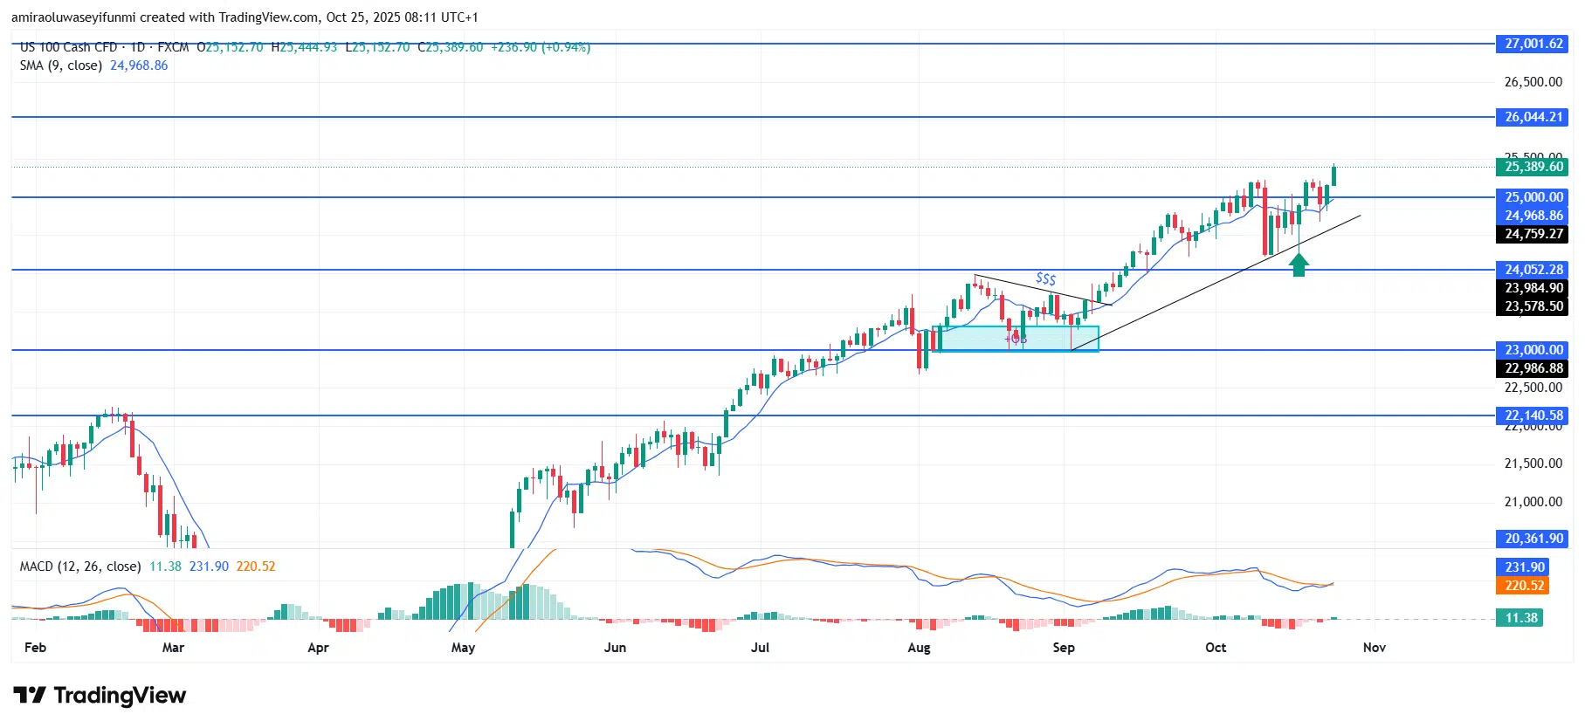Click the Oct label on time axis
This screenshot has height=728, width=1585.
click(x=1215, y=647)
